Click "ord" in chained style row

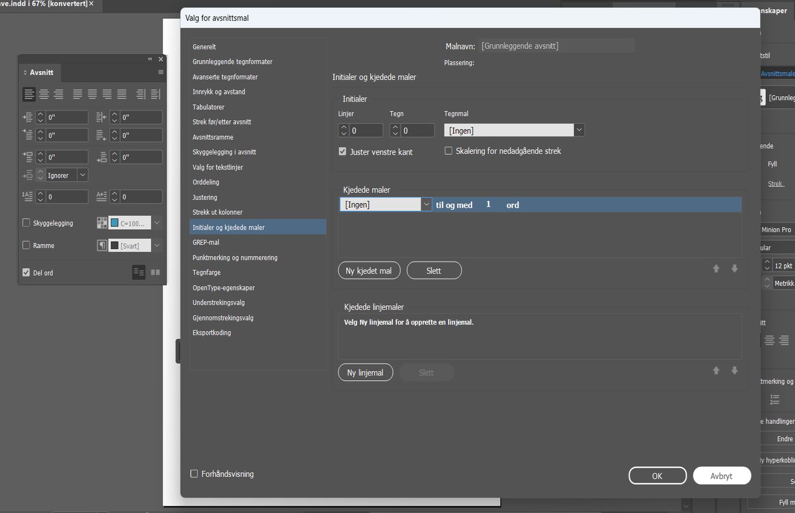point(513,205)
